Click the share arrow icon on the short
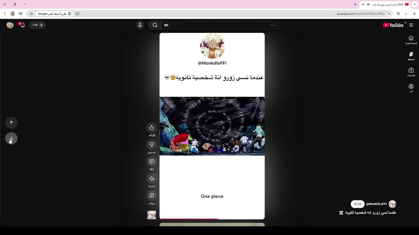Viewport: 419px width, 235px height. coord(152,179)
